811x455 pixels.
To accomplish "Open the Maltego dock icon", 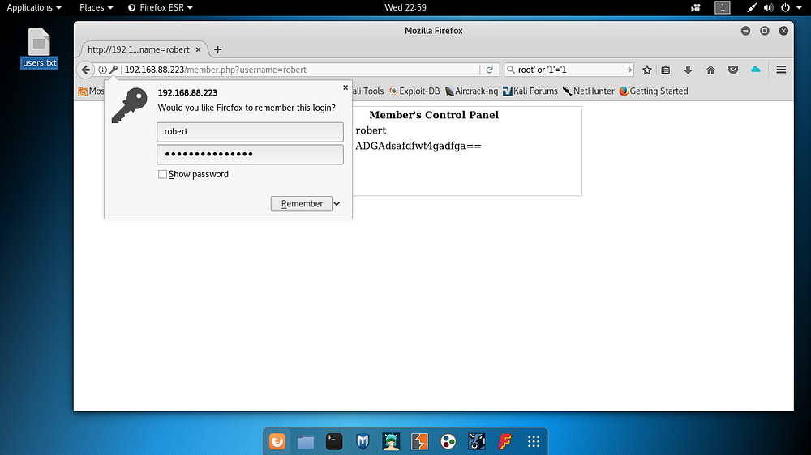I will (476, 441).
